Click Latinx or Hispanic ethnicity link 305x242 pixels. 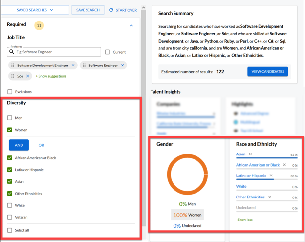click(251, 176)
